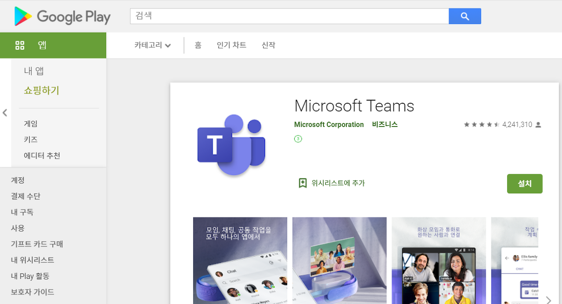The width and height of the screenshot is (562, 304).
Task: Open 사용 in sidebar
Action: click(x=18, y=228)
